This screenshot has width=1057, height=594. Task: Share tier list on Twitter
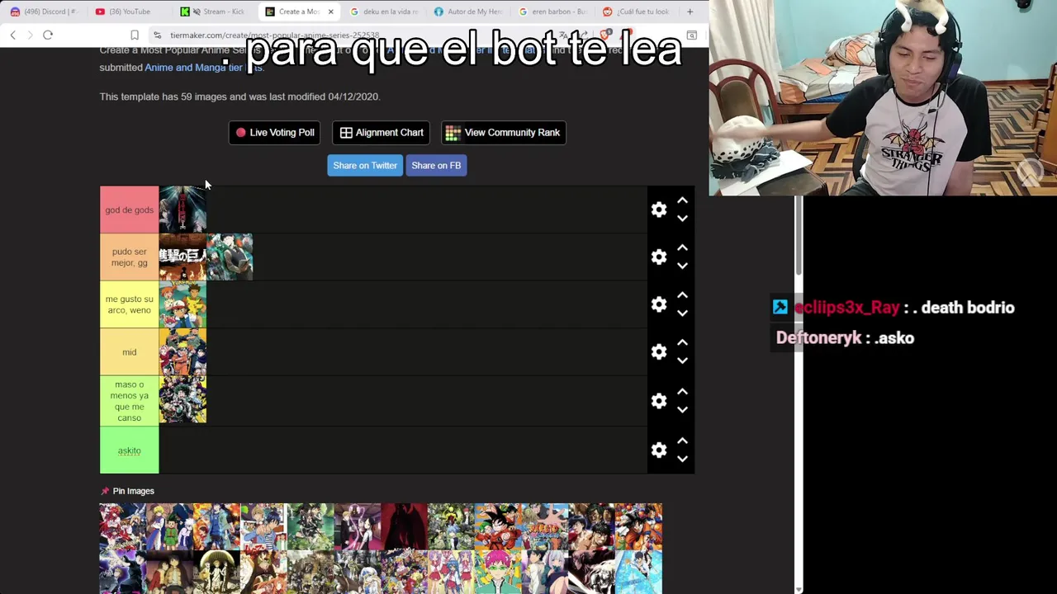365,165
